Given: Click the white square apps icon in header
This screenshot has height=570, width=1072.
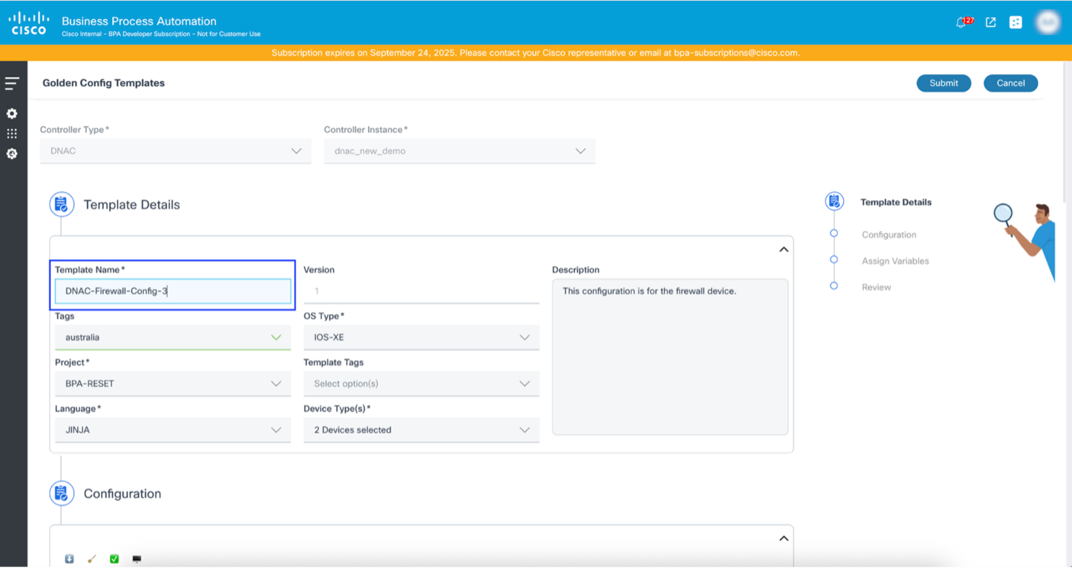Looking at the screenshot, I should (x=1015, y=22).
